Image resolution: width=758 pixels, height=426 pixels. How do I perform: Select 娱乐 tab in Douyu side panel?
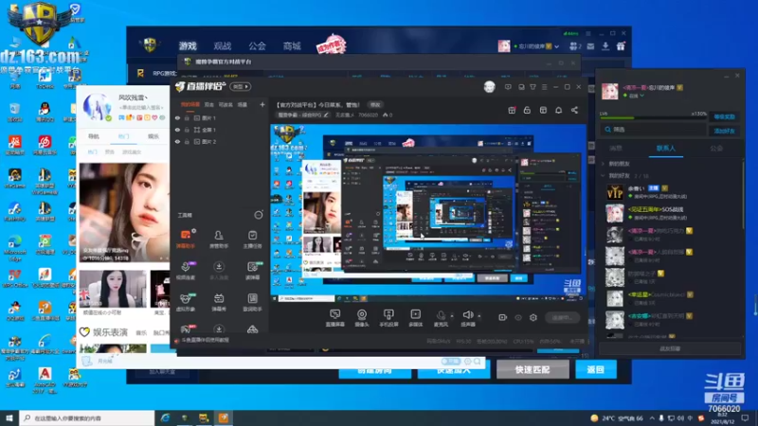[x=153, y=136]
